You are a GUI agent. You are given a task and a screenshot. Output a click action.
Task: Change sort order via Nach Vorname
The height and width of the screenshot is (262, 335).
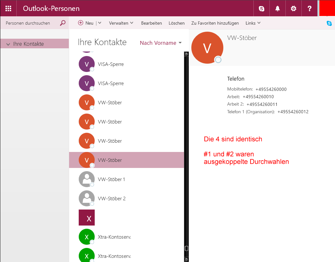click(x=161, y=43)
